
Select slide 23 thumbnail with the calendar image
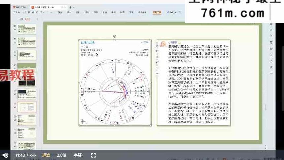tap(27, 94)
